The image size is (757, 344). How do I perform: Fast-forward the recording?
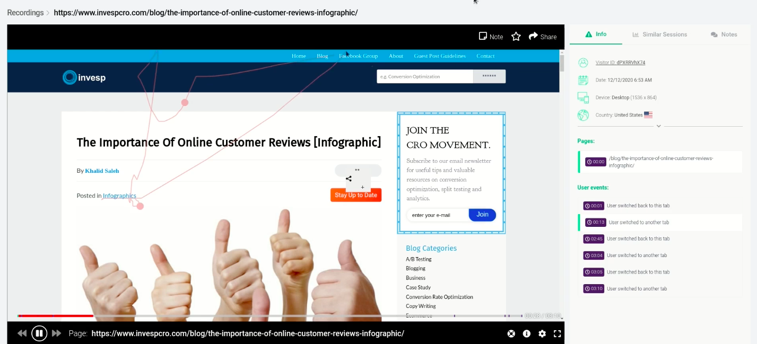(x=56, y=333)
